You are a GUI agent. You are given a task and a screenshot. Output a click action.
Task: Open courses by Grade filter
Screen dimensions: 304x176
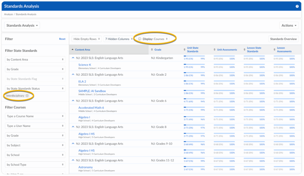point(35,136)
